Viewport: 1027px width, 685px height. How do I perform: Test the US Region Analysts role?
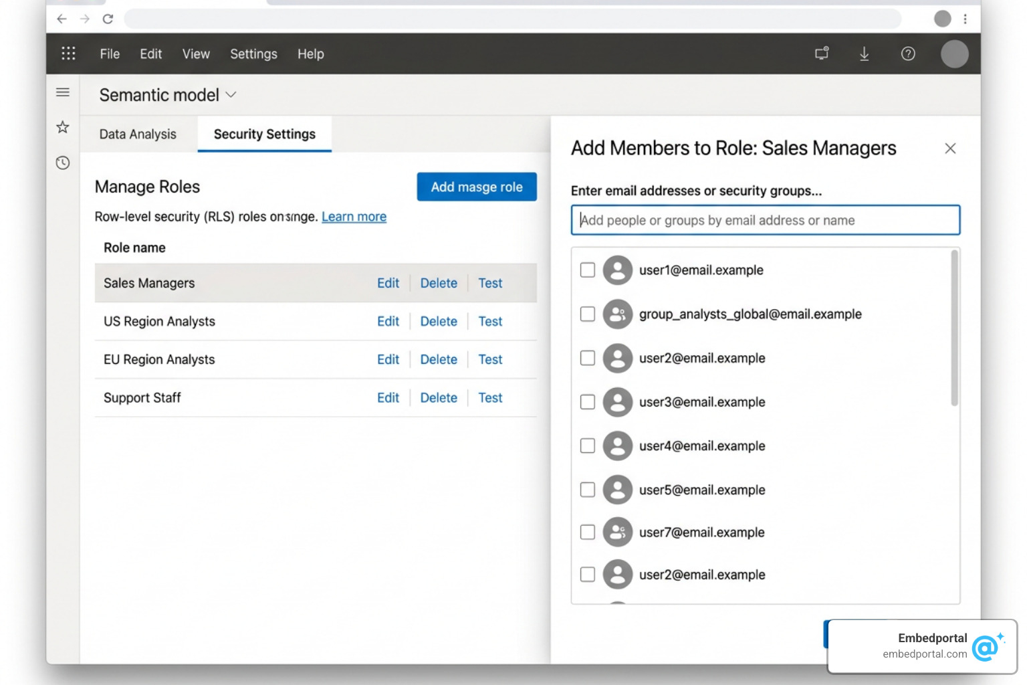tap(490, 321)
